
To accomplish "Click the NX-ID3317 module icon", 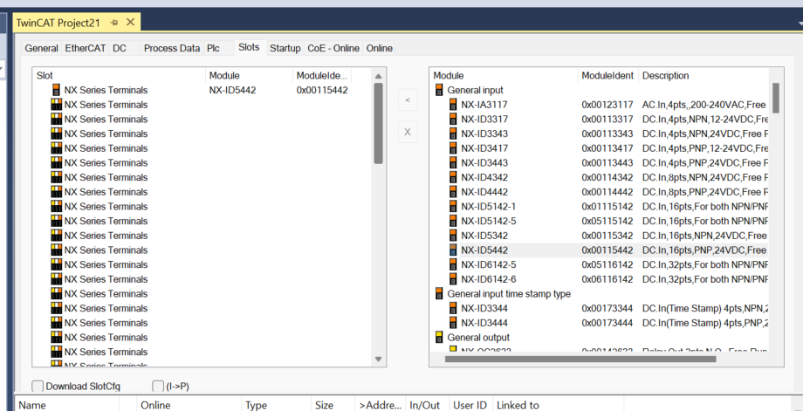I will click(453, 120).
